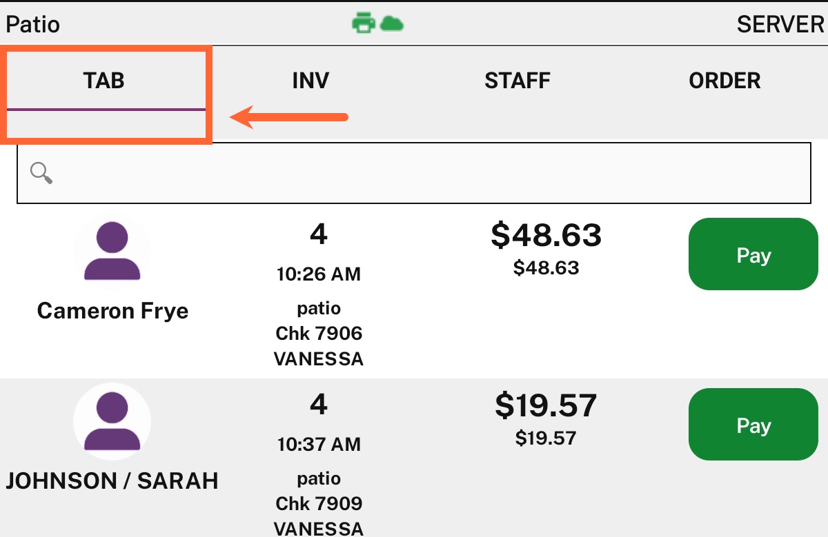Click the $19.57 total amount
This screenshot has height=537, width=828.
click(x=546, y=406)
